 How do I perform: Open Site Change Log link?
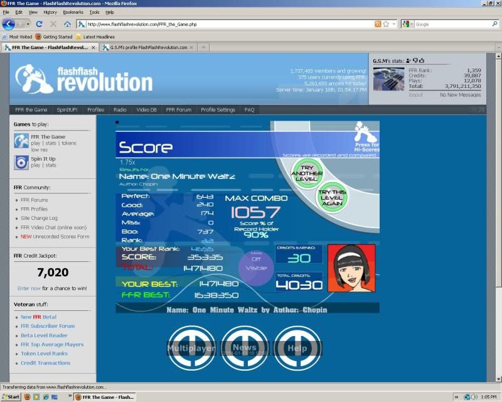39,218
